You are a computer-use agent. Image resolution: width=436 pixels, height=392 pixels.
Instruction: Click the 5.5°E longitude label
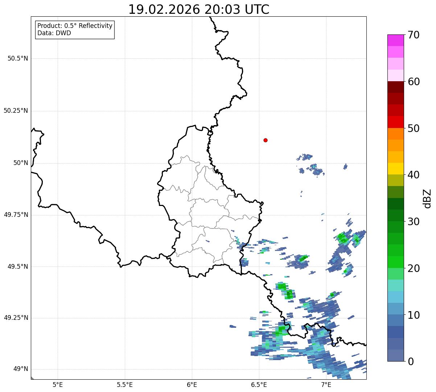click(x=125, y=384)
